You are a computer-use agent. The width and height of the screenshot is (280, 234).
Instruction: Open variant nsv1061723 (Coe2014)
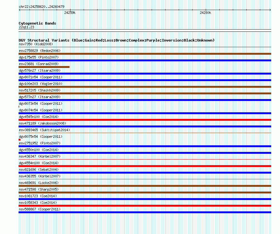pyautogui.click(x=38, y=196)
